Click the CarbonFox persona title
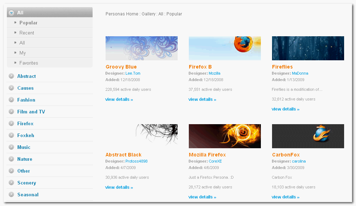Viewport: 356px width, 206px height. [286, 155]
